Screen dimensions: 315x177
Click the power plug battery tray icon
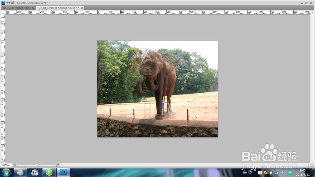coord(271,173)
